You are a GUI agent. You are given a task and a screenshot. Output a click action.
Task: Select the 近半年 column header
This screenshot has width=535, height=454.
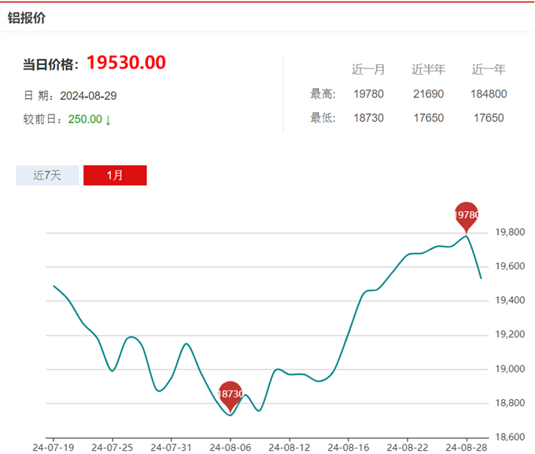(429, 70)
